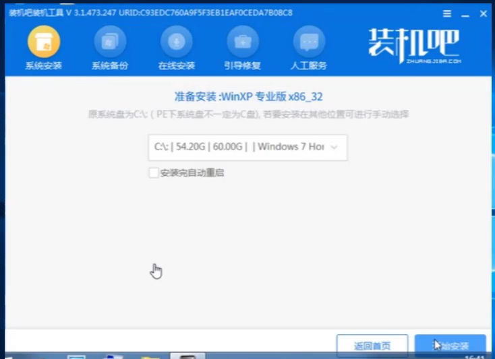The height and width of the screenshot is (359, 495).
Task: Click the 装机吧 brand logo
Action: [x=414, y=45]
